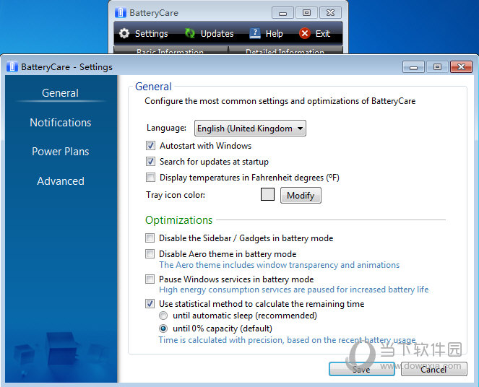Click the Cancel button
Image resolution: width=479 pixels, height=387 pixels.
tap(433, 369)
